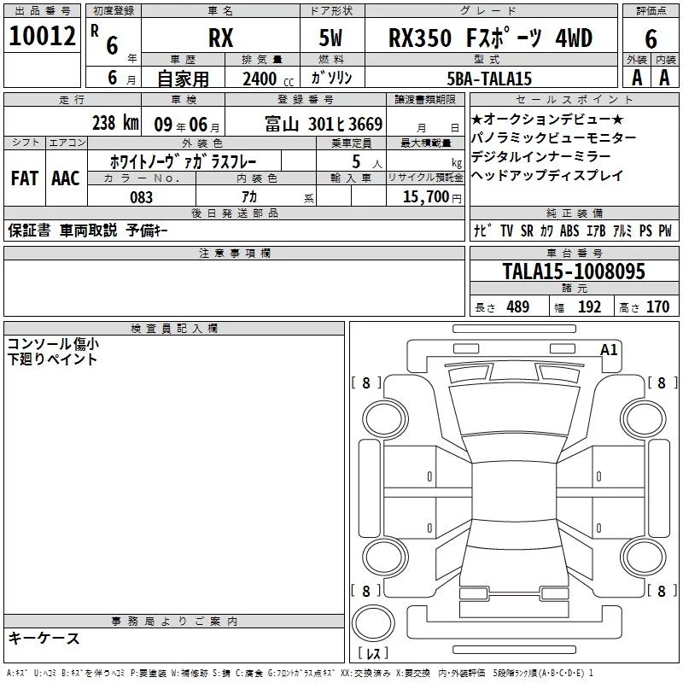Viewport: 683px width, 683px height.
Task: Click lot number 10012
Action: pos(42,36)
